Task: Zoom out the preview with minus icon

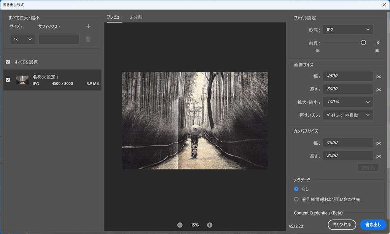Action: (x=180, y=225)
